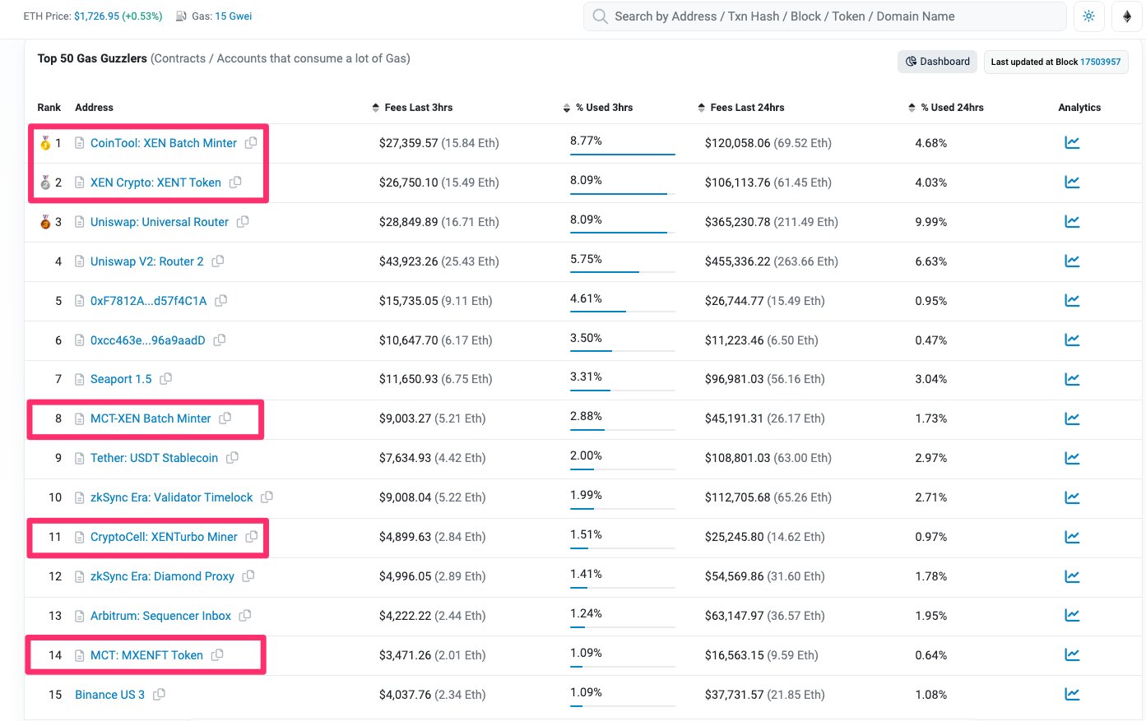Click the 8.77% usage bar for CoinTool
Viewport: 1146px width, 721px height.
(622, 153)
